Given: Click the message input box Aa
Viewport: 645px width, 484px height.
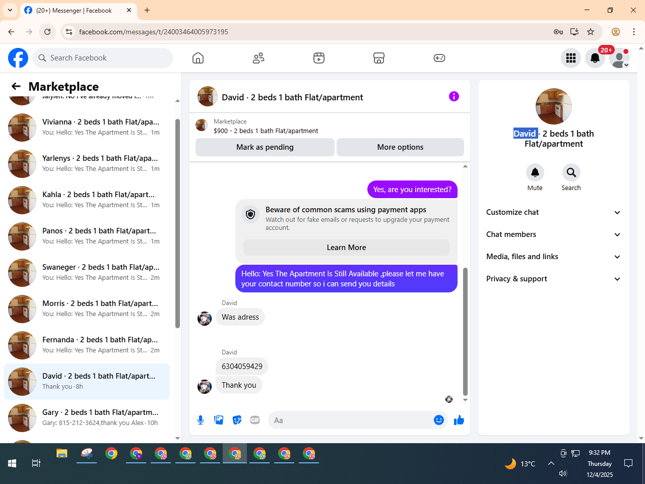Looking at the screenshot, I should (350, 420).
